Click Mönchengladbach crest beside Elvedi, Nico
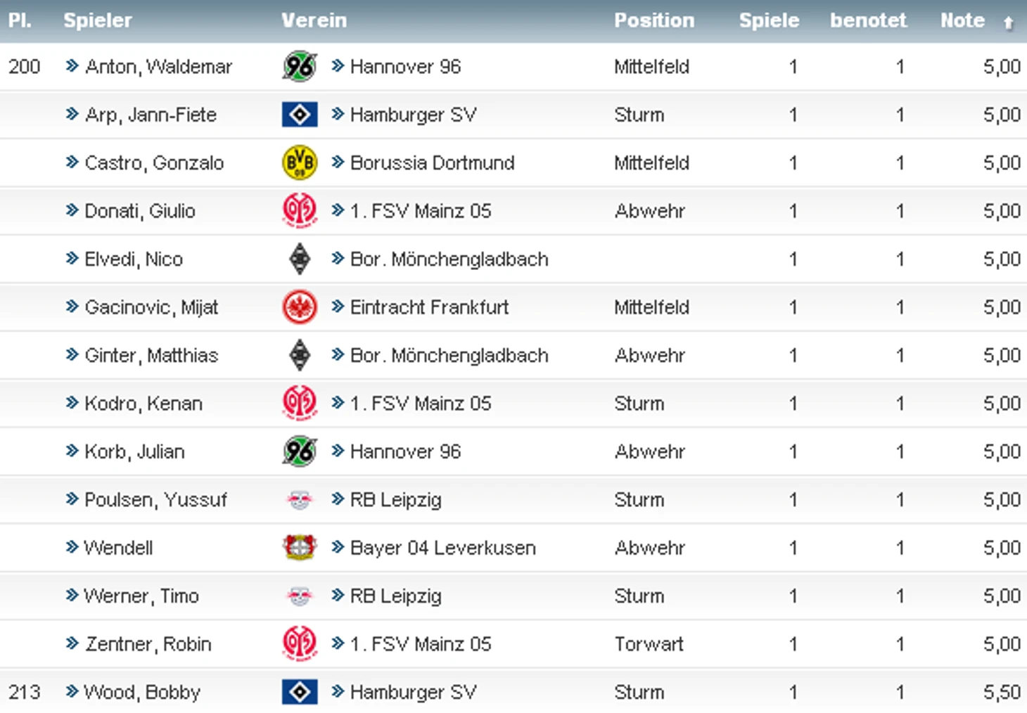 click(x=300, y=259)
